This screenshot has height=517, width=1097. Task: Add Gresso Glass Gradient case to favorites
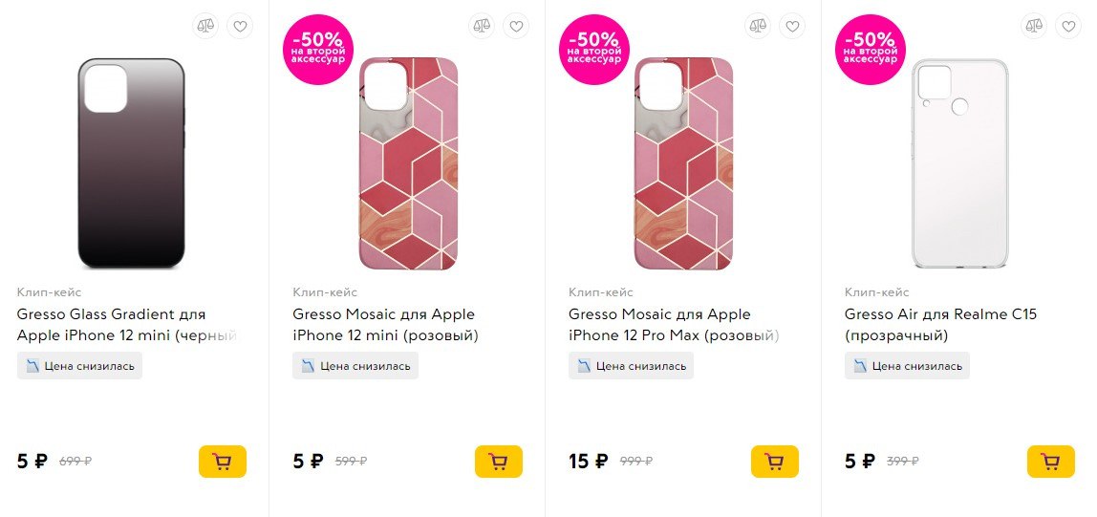[x=240, y=26]
